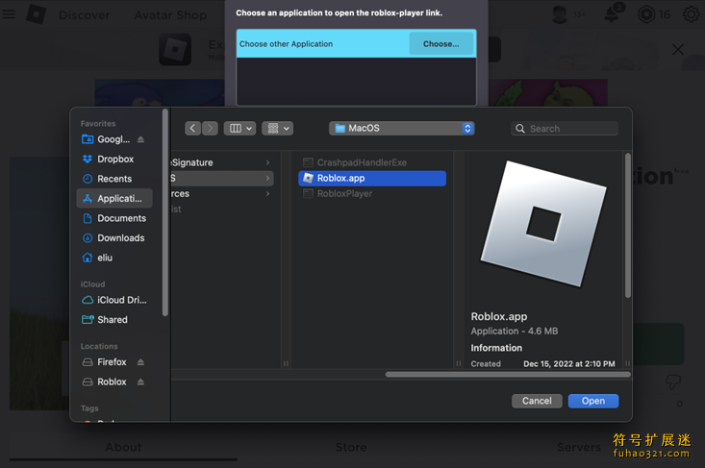Viewport: 705px width, 468px height.
Task: Open Dropbox in the sidebar
Action: pos(114,159)
